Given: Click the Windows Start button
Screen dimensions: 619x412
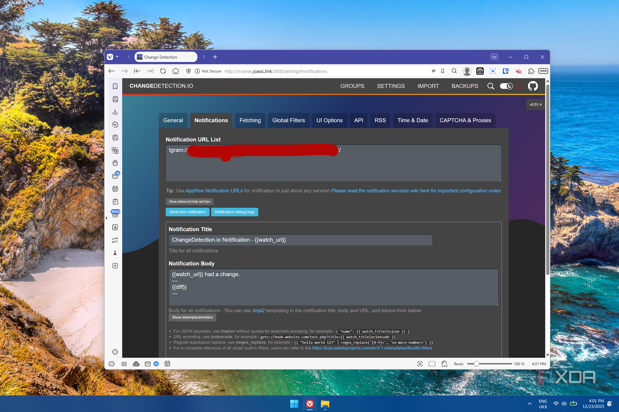Looking at the screenshot, I should coord(294,404).
